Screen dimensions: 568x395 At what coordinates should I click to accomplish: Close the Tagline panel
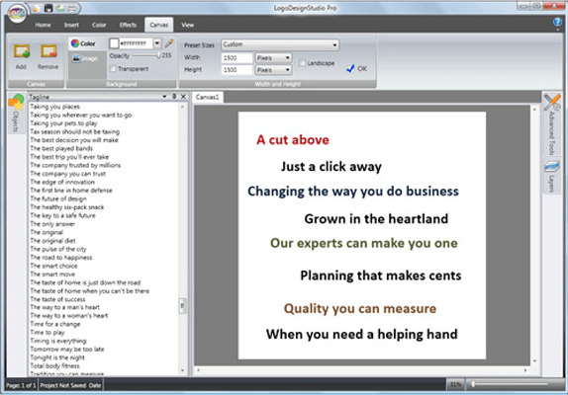tap(183, 97)
